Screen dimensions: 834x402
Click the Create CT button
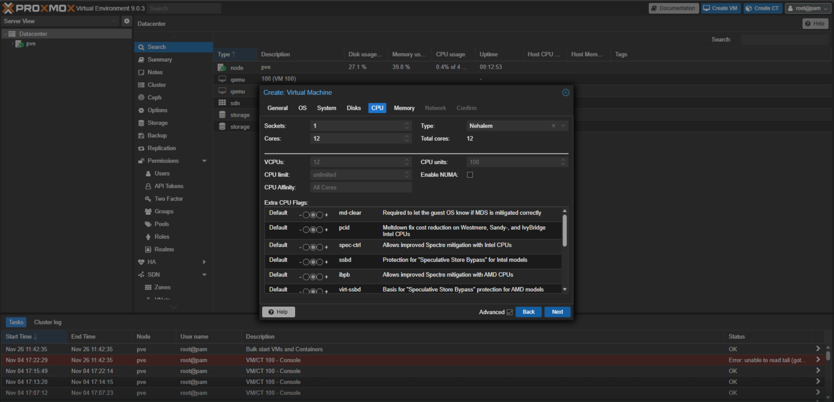(762, 8)
